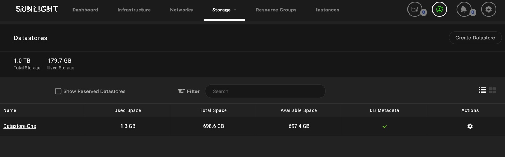The width and height of the screenshot is (505, 157).
Task: Switch to list view layout
Action: coord(482,90)
